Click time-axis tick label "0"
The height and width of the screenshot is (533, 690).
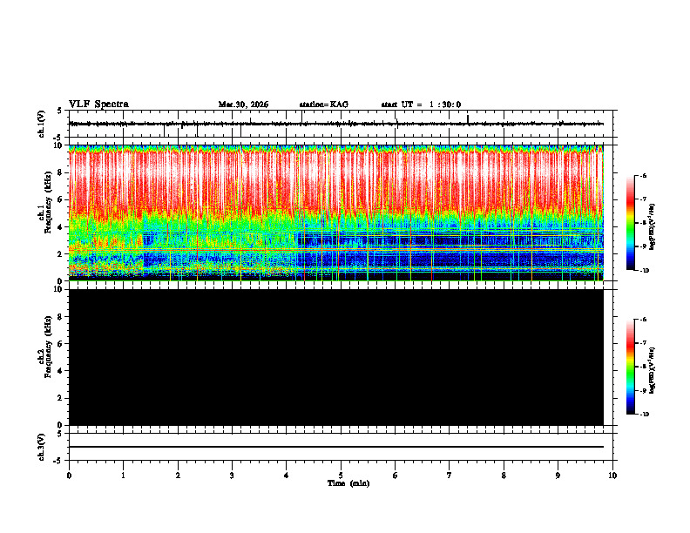tap(69, 476)
